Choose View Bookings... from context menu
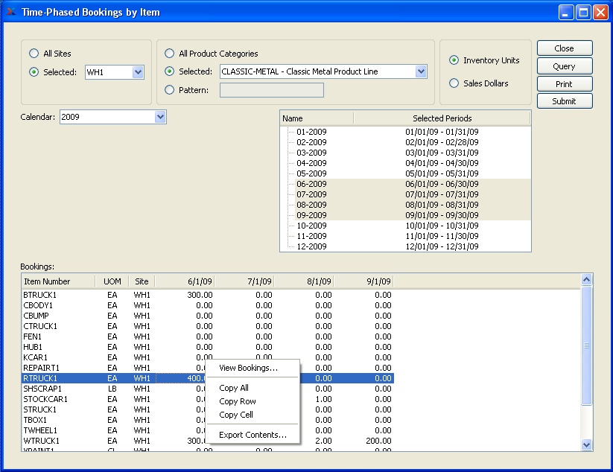 pyautogui.click(x=248, y=368)
